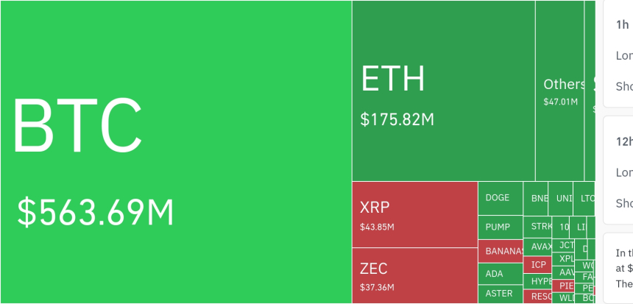Image resolution: width=633 pixels, height=304 pixels.
Task: Open the 12h liquidation stats card
Action: [620, 170]
